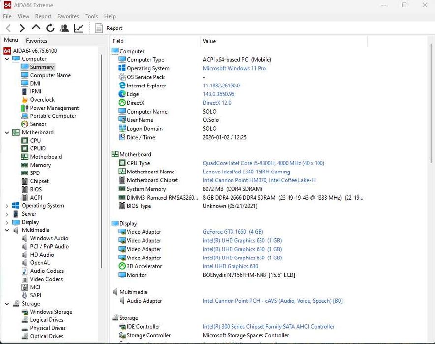Open the File menu
Viewport: 435px width, 344px height.
click(x=7, y=16)
